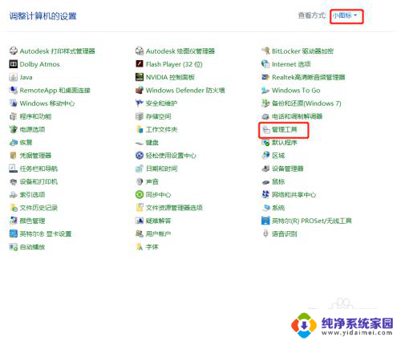Launch Windows 移动中心 icon
Viewport: 401px width, 341px height.
[x=14, y=104]
